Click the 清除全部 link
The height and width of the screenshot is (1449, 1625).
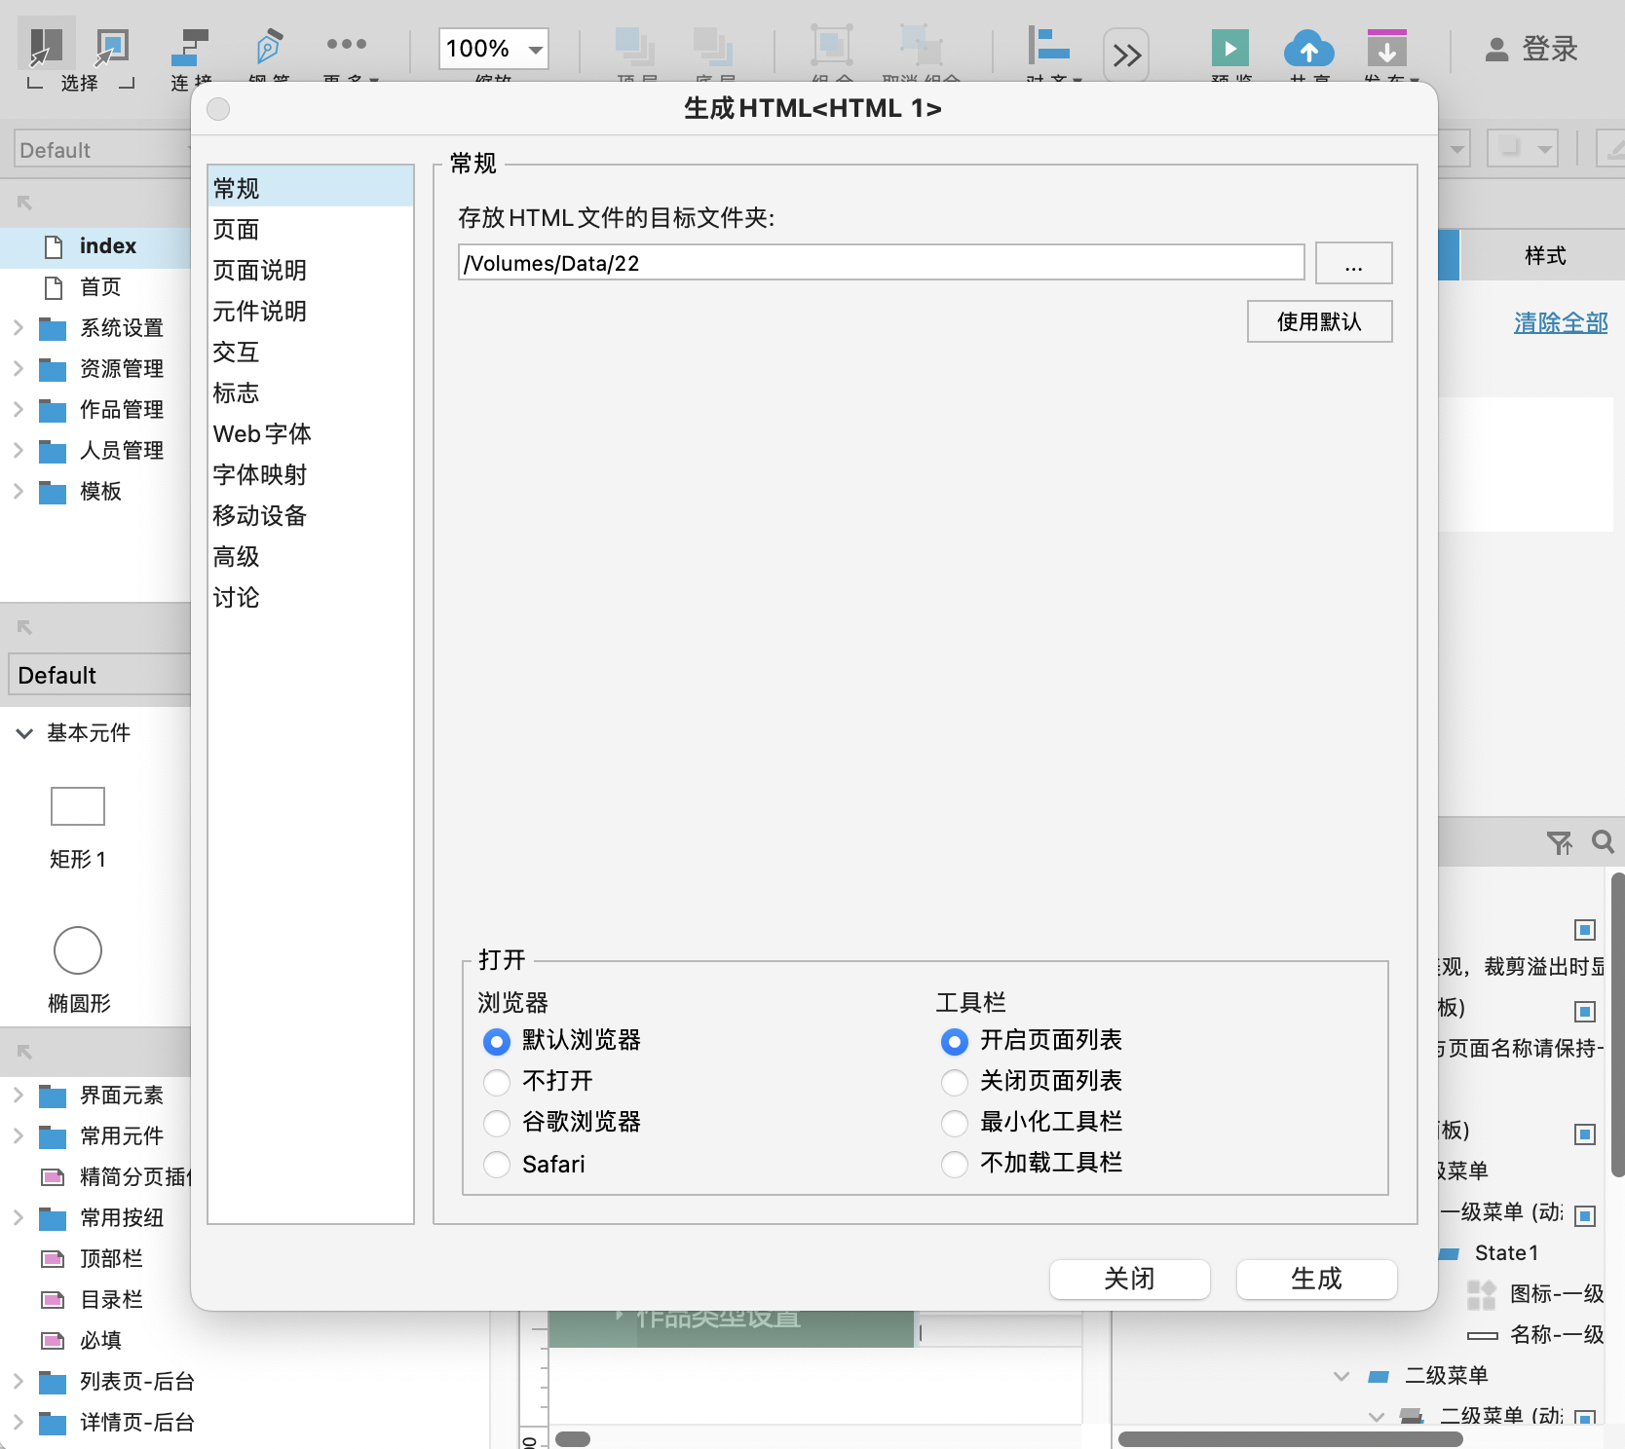coord(1560,322)
